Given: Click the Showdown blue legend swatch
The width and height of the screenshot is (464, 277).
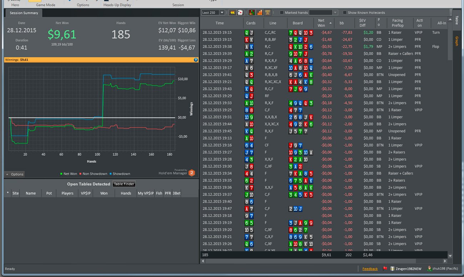Looking at the screenshot, I should click(x=110, y=174).
